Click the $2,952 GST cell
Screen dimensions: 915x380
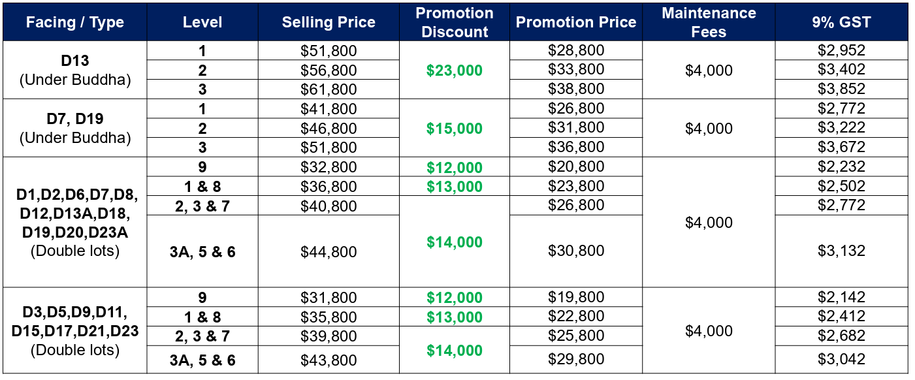pyautogui.click(x=842, y=51)
